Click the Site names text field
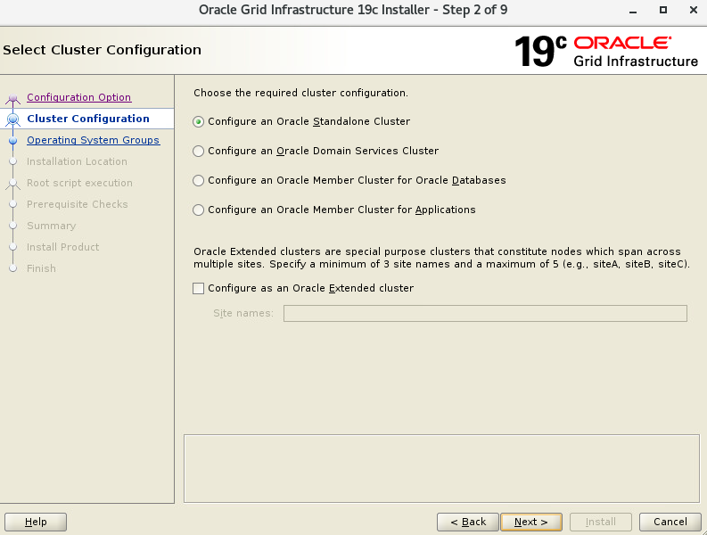Screen dimensions: 707x535 [x=485, y=313]
